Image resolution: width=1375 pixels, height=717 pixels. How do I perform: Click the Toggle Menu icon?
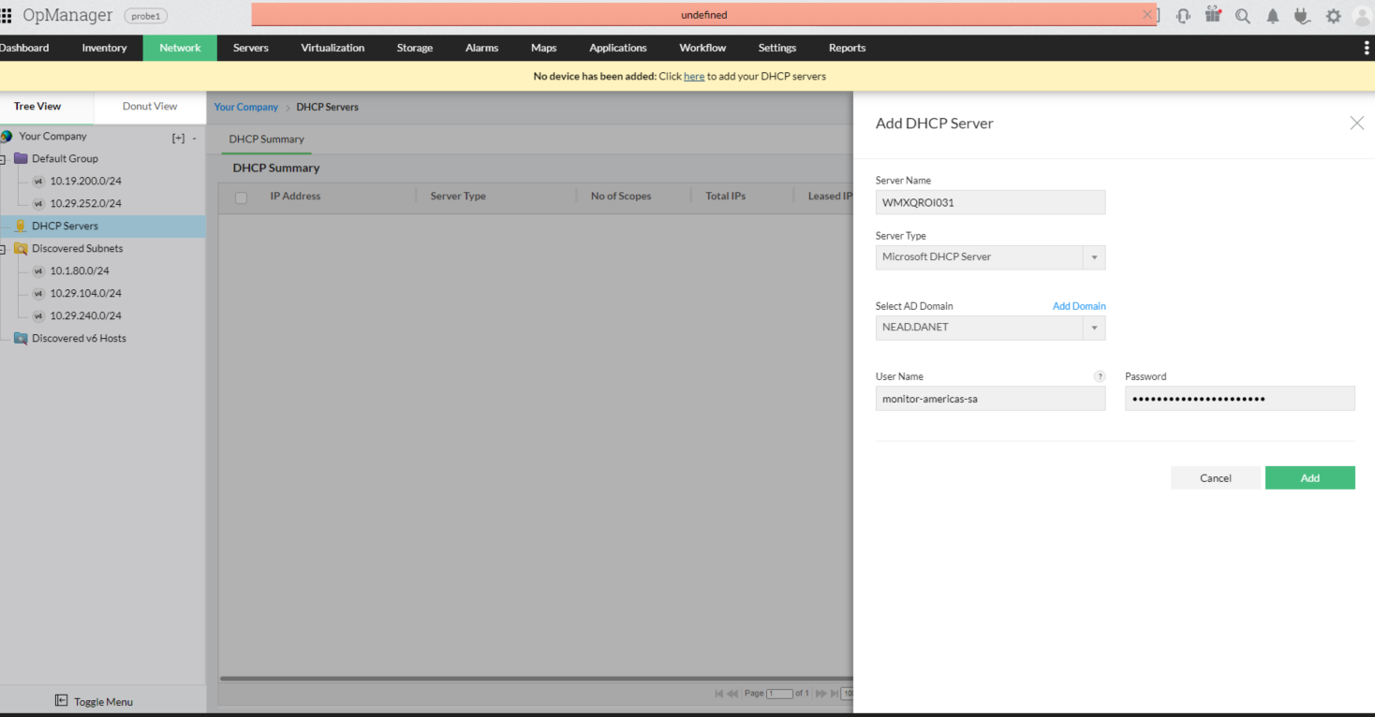pos(61,701)
